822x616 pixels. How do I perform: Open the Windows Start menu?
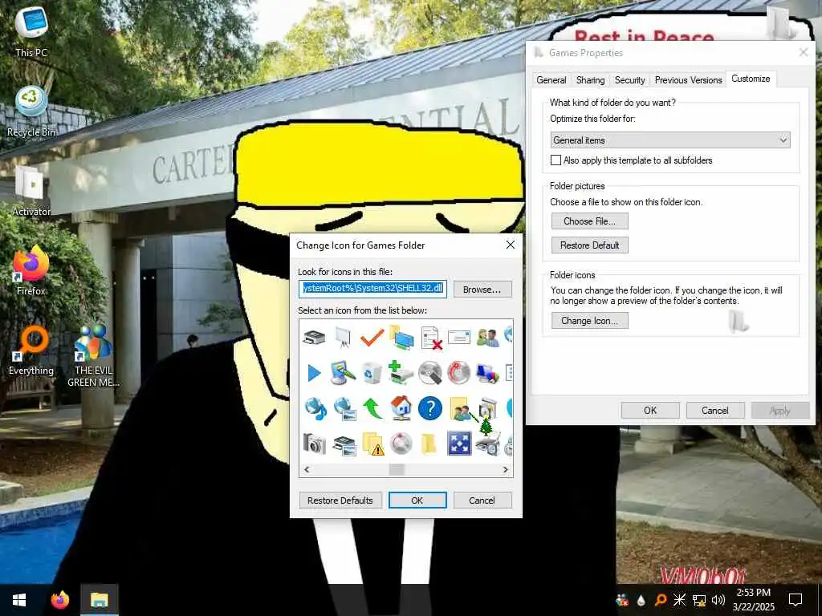tap(19, 600)
